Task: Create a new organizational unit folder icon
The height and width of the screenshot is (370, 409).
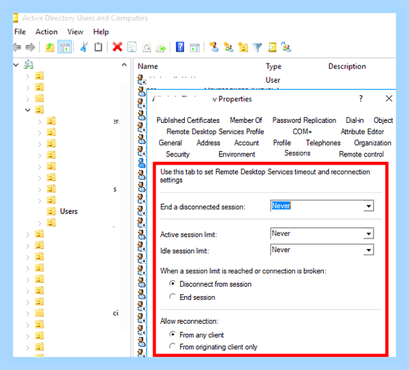Action: coord(243,48)
